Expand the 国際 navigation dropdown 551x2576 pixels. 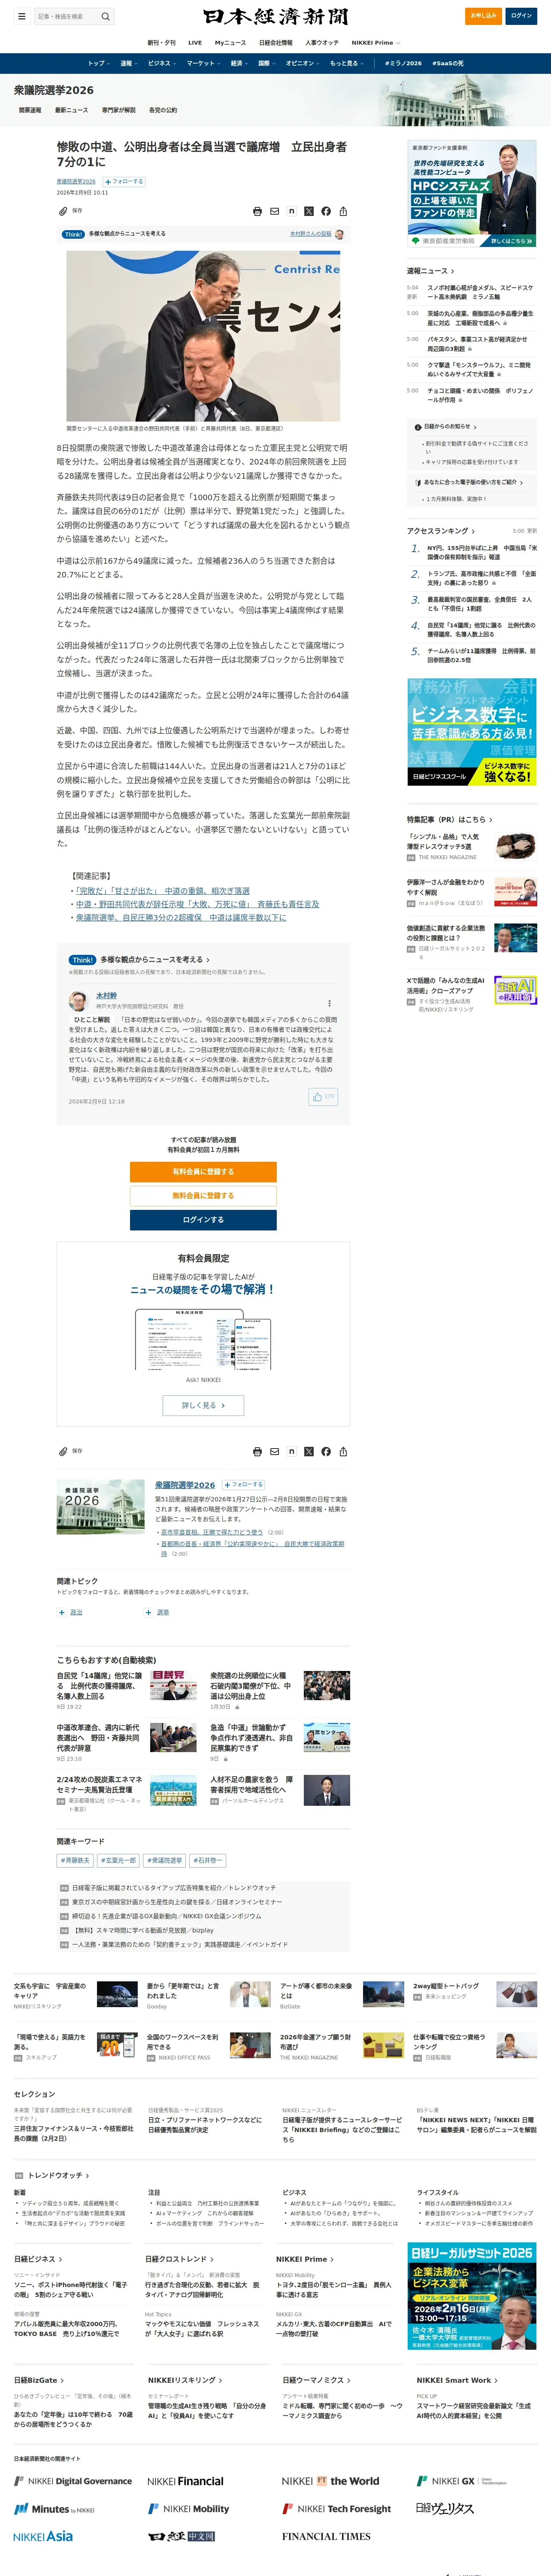[x=267, y=63]
